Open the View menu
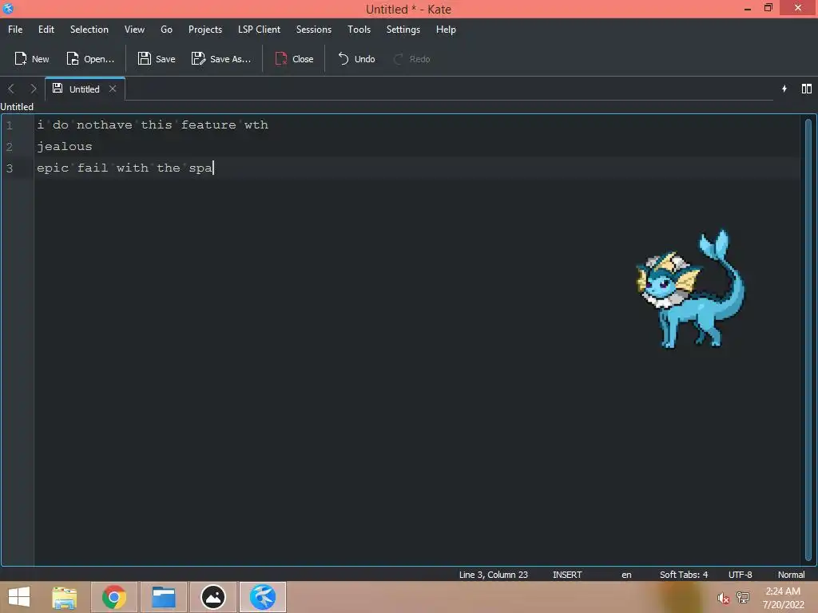818x613 pixels. 134,30
